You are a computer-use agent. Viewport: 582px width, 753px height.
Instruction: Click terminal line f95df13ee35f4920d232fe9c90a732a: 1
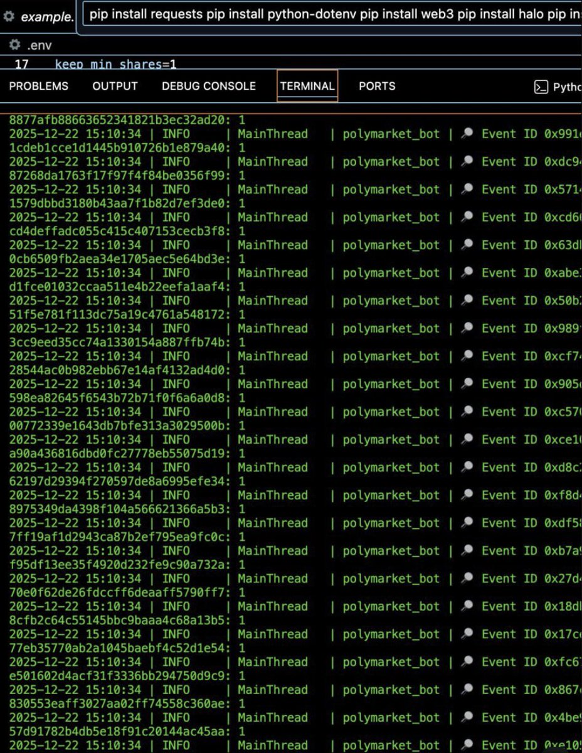(127, 565)
